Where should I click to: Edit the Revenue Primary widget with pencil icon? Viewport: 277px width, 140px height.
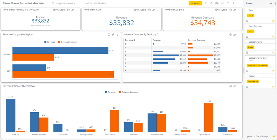click(154, 10)
